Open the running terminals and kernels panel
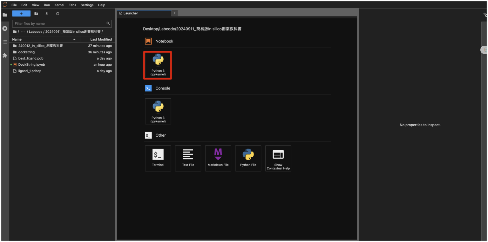Viewport: 488px width, 242px height. pyautogui.click(x=5, y=29)
